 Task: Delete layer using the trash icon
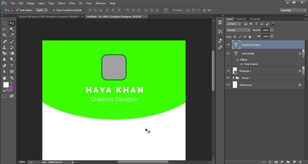pyautogui.click(x=300, y=162)
